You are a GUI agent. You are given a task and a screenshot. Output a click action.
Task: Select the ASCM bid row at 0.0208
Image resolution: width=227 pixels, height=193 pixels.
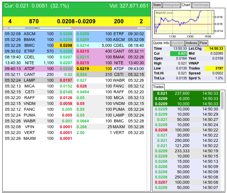pos(38,34)
